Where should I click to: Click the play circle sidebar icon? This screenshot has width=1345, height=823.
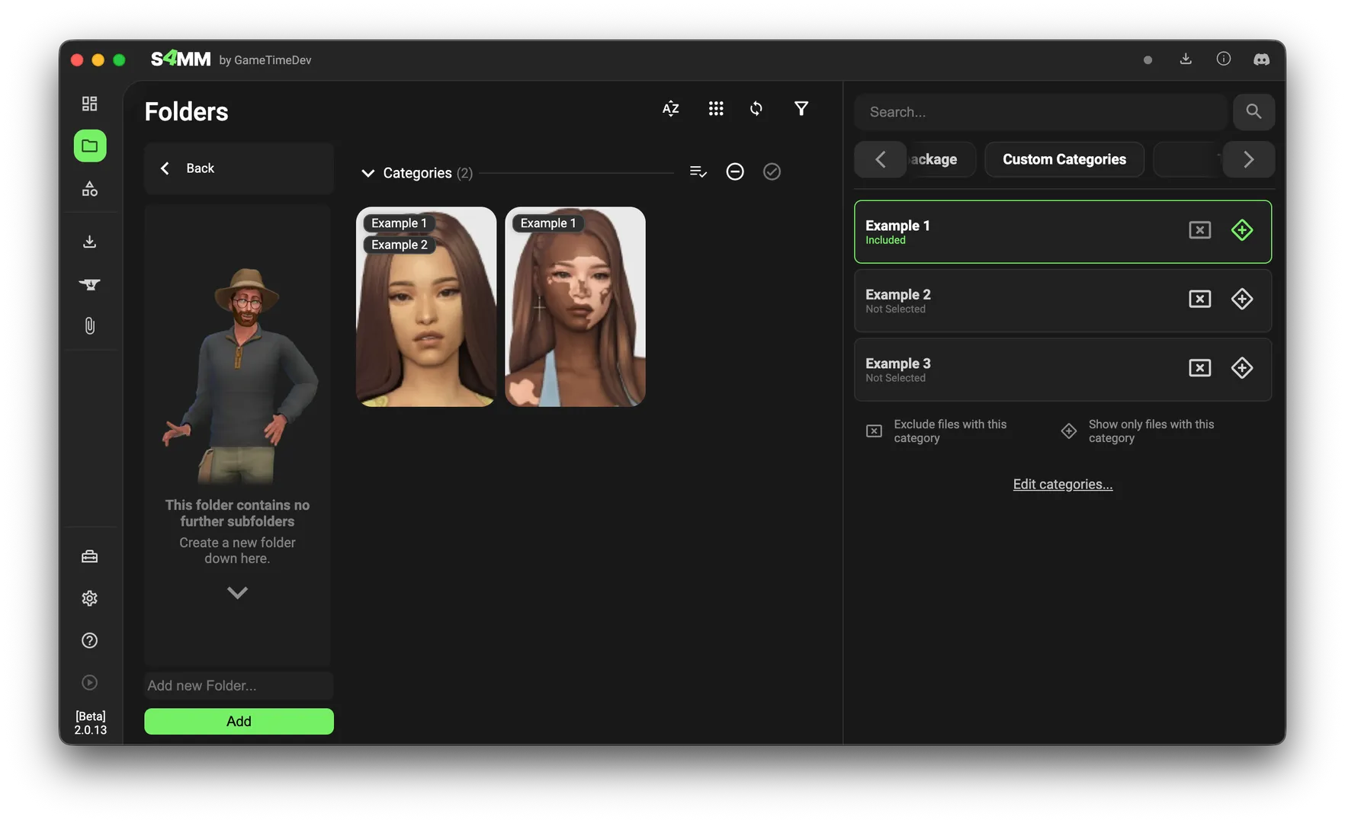tap(90, 682)
